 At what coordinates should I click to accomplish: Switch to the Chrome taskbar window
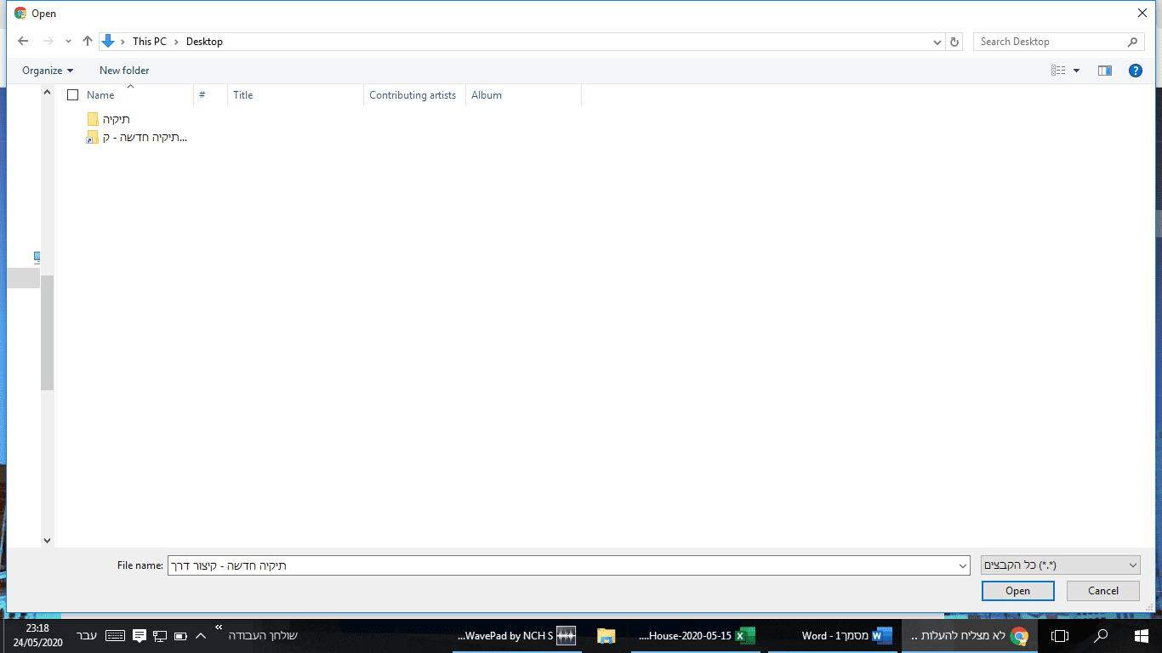pyautogui.click(x=970, y=635)
